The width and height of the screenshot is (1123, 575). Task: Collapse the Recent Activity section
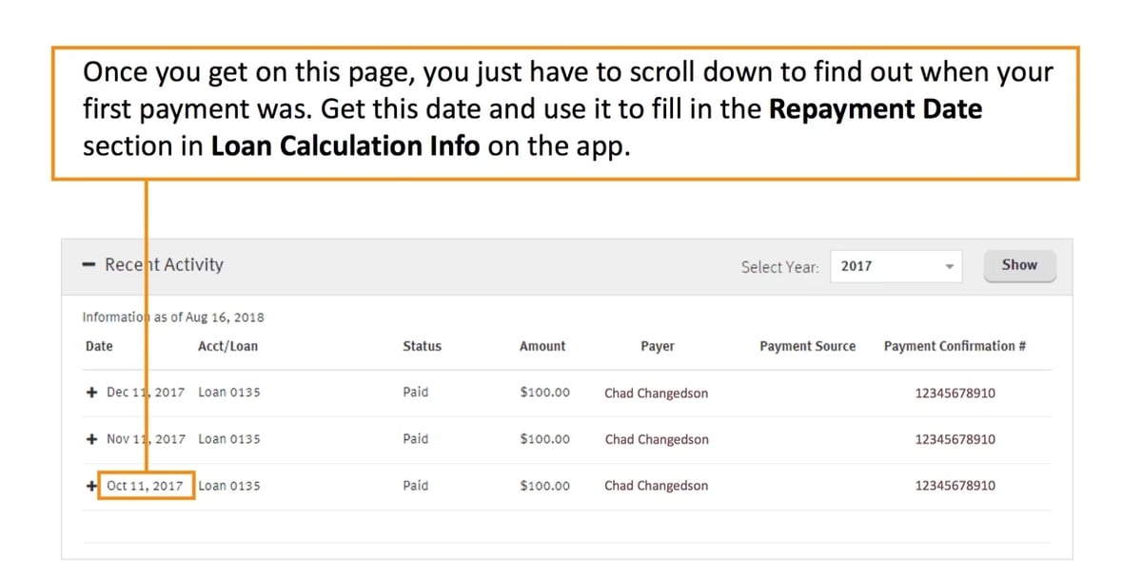[x=89, y=265]
